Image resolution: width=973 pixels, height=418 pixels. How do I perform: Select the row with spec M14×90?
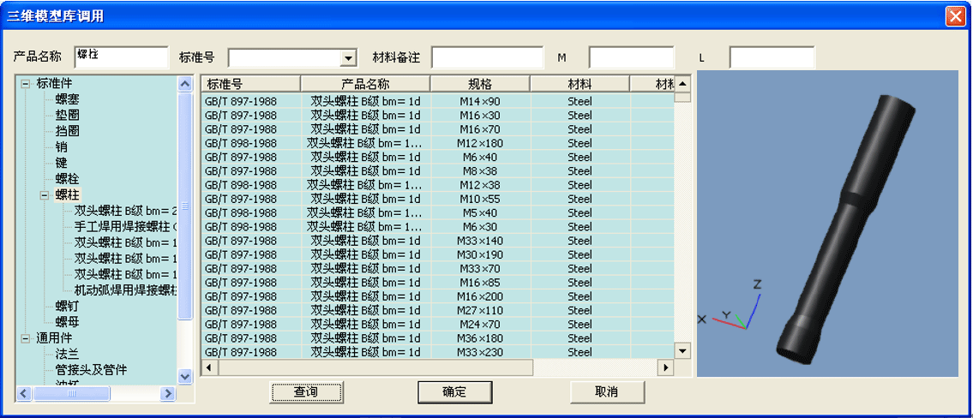point(437,101)
